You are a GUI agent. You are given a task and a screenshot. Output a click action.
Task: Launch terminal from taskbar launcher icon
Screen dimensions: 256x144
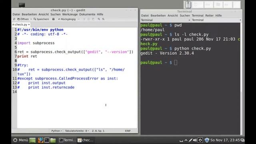(47, 140)
